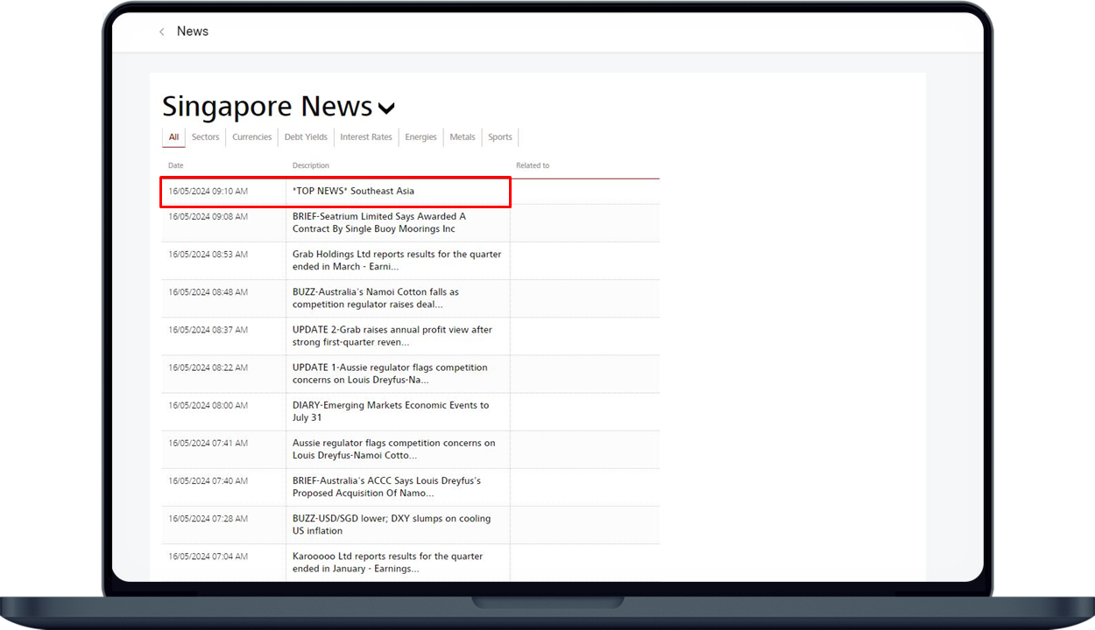The width and height of the screenshot is (1095, 630).
Task: Read BRIEF-Australia's ACCC Louis Dreyfus story
Action: 386,486
